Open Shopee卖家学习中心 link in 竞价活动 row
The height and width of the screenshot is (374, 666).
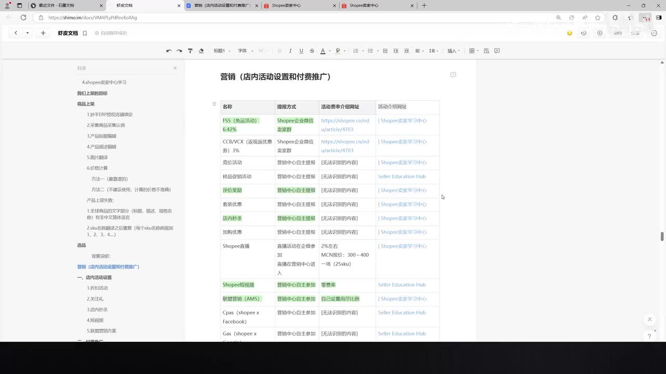[x=402, y=163]
